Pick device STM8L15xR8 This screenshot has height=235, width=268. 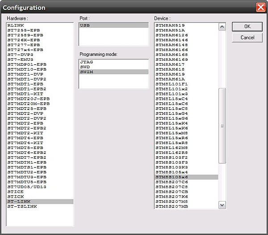186,143
